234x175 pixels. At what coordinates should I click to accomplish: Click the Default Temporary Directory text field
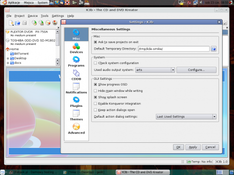pyautogui.click(x=174, y=49)
